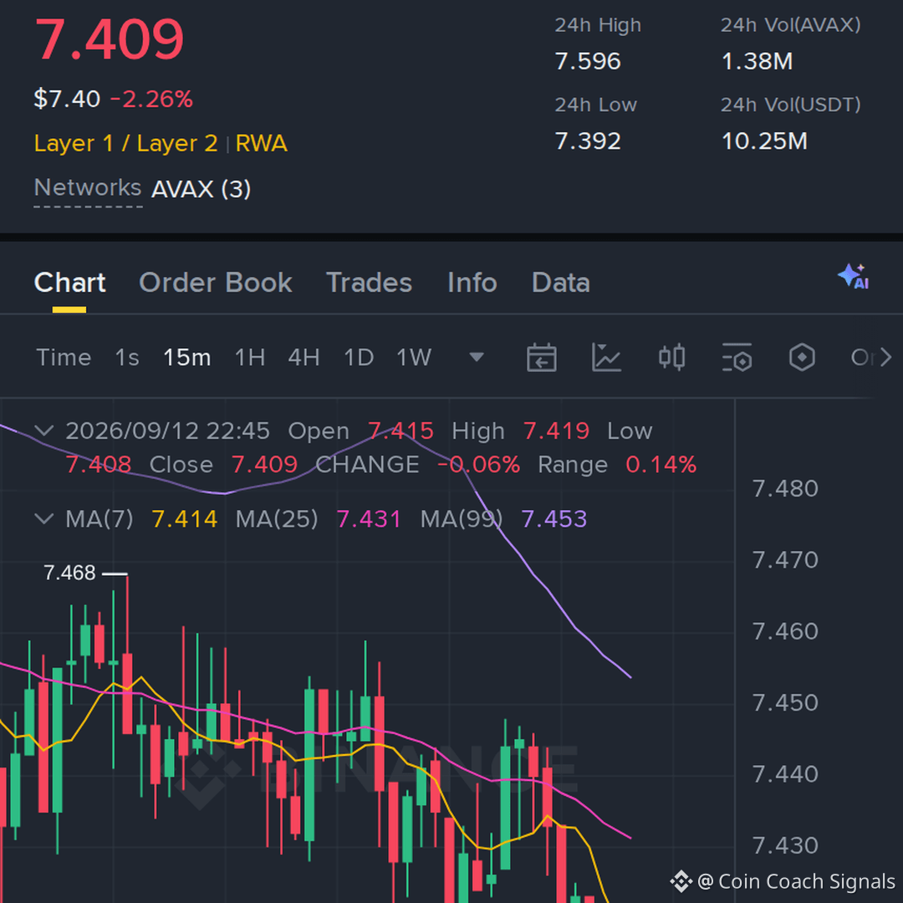Image resolution: width=903 pixels, height=903 pixels.
Task: Click the Binance logo beside Coin Coach Signals
Action: point(681,881)
